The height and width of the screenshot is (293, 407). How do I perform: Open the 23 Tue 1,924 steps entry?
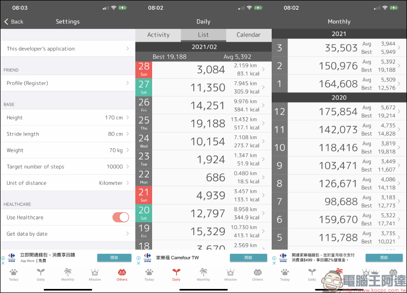[x=203, y=159]
